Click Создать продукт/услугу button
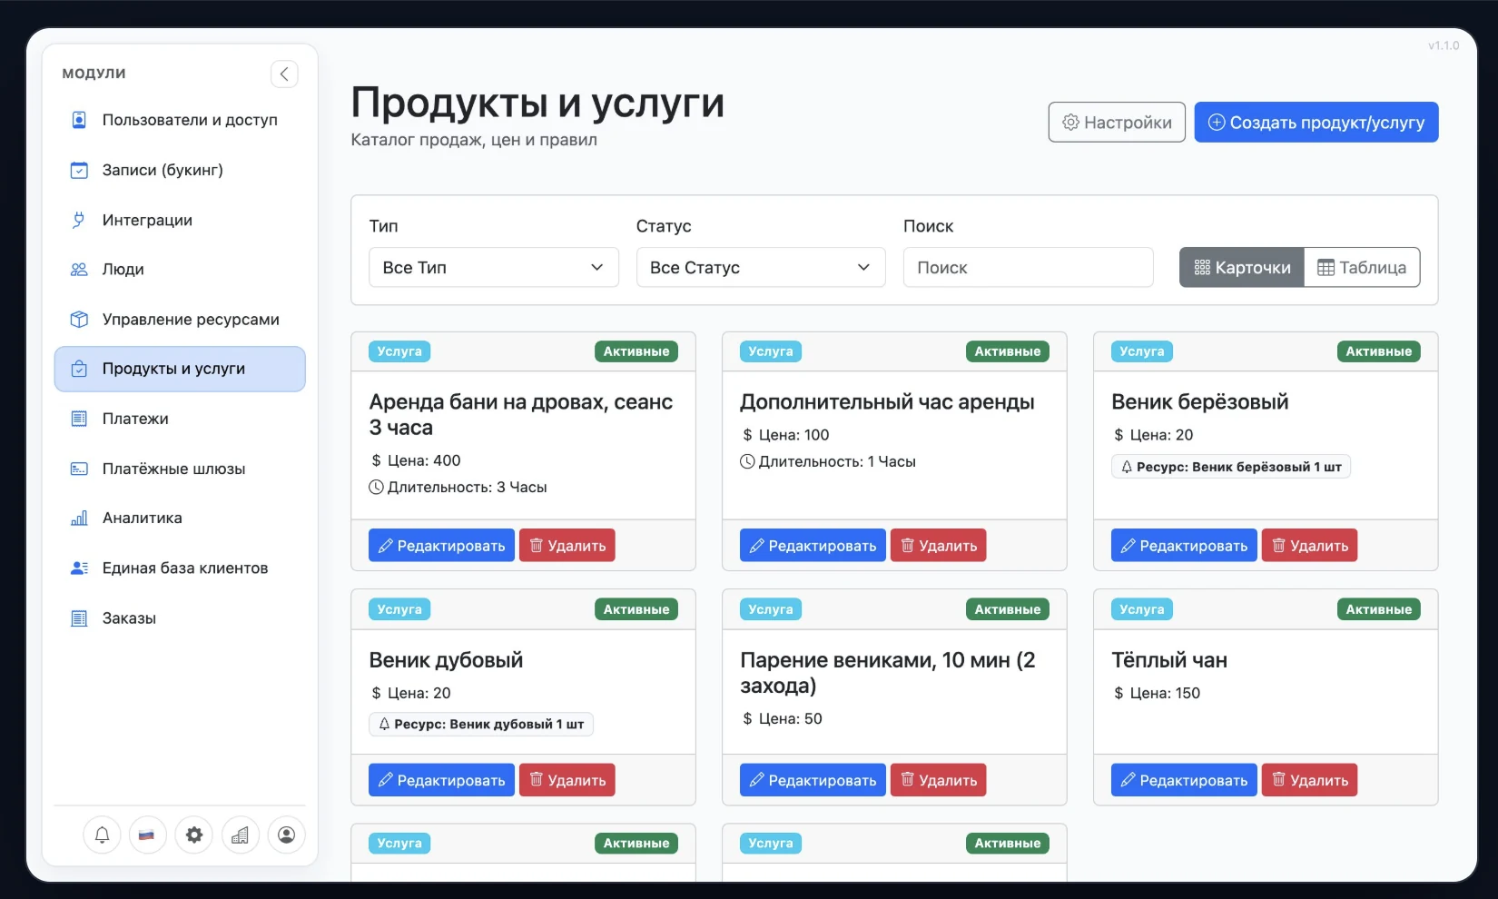The height and width of the screenshot is (899, 1498). (x=1316, y=122)
